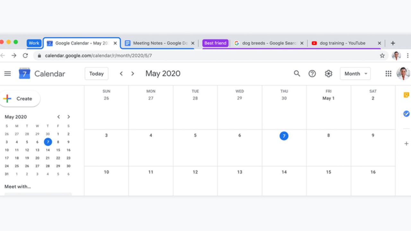The width and height of the screenshot is (411, 231).
Task: Switch to dog breeds Google Search tab
Action: [268, 43]
